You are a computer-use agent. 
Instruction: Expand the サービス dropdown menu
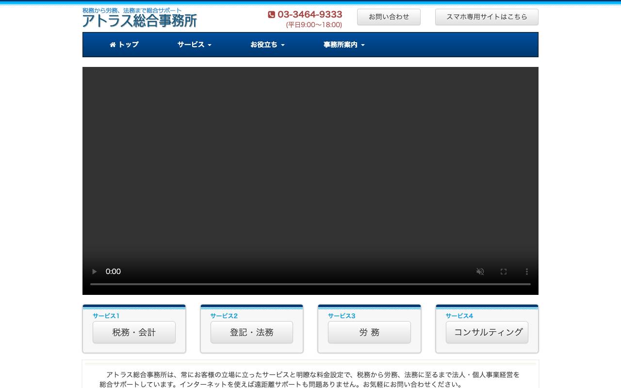pyautogui.click(x=195, y=45)
